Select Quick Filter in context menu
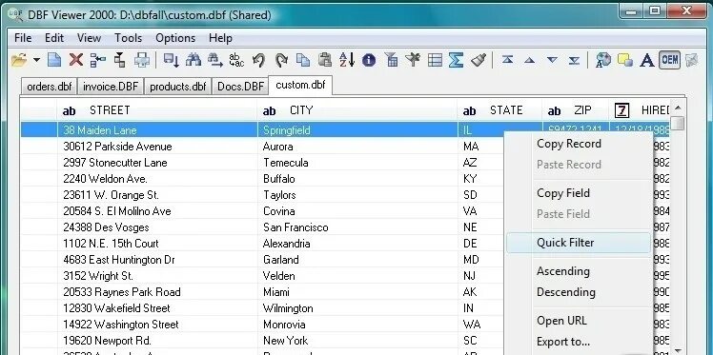 (579, 243)
